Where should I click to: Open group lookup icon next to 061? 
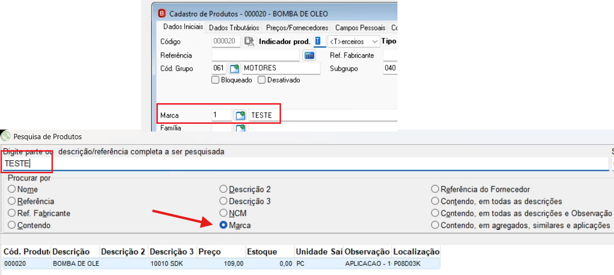(234, 69)
